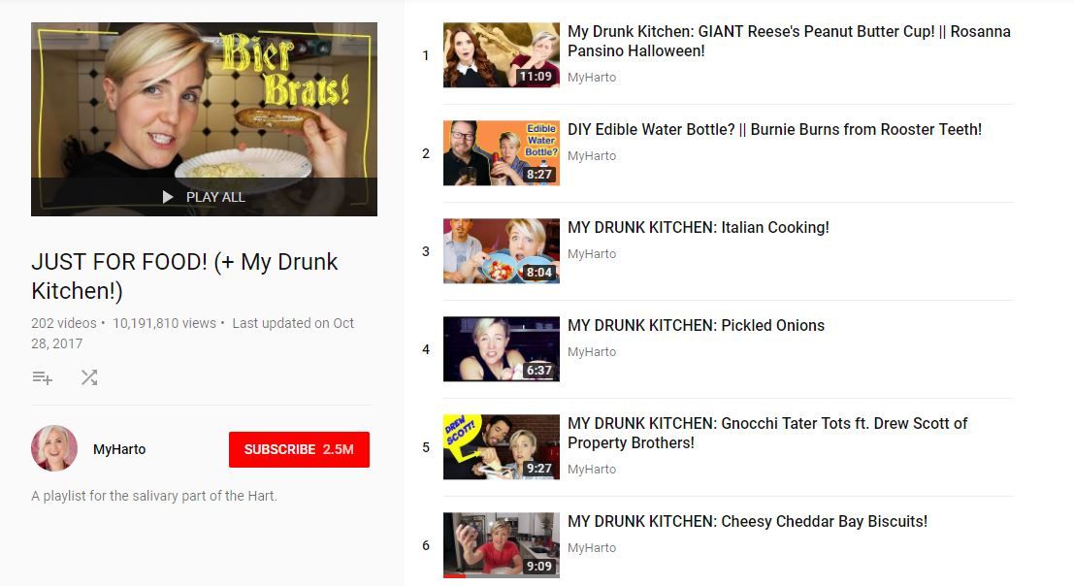
Task: Click the '202 videos' count text
Action: [64, 323]
